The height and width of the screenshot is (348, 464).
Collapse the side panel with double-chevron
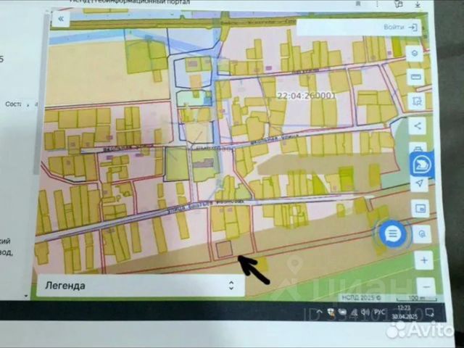point(61,19)
